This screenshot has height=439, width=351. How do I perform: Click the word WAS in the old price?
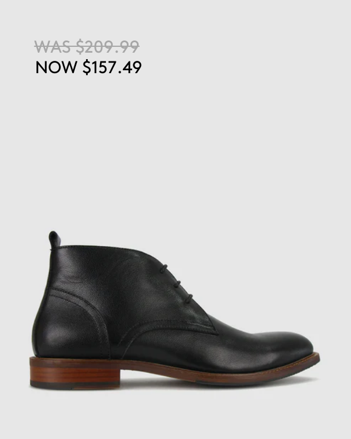click(52, 47)
